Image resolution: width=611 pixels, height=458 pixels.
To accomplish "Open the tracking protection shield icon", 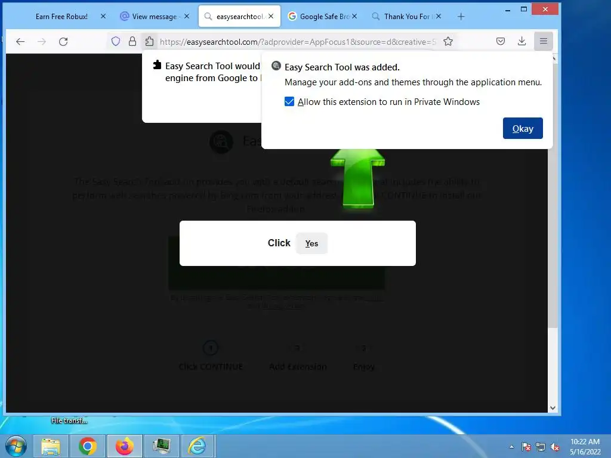I will coord(116,41).
